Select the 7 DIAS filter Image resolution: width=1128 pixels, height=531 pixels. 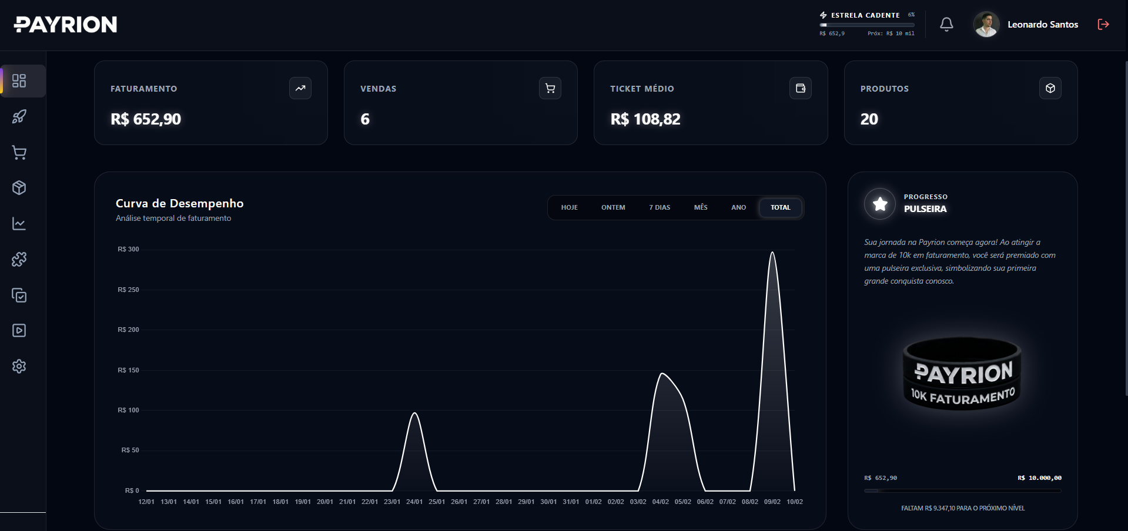click(659, 207)
